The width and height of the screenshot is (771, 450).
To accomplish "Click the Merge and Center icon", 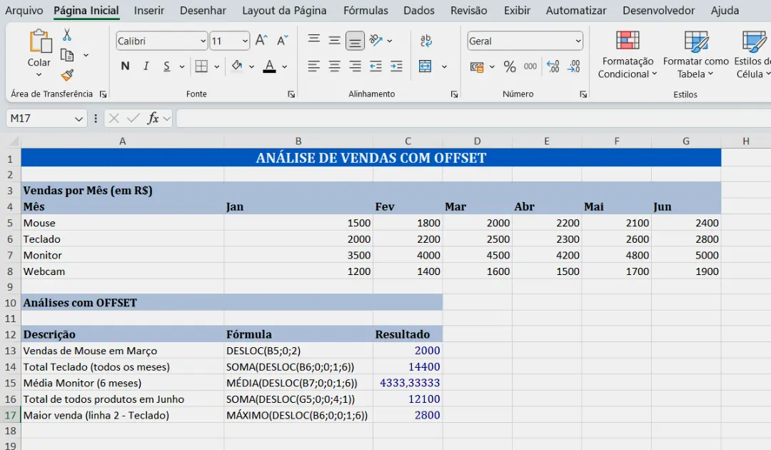I will [425, 66].
